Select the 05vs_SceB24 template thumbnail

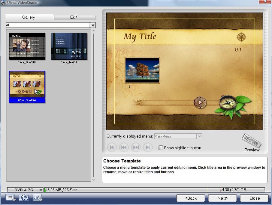pyautogui.click(x=27, y=84)
